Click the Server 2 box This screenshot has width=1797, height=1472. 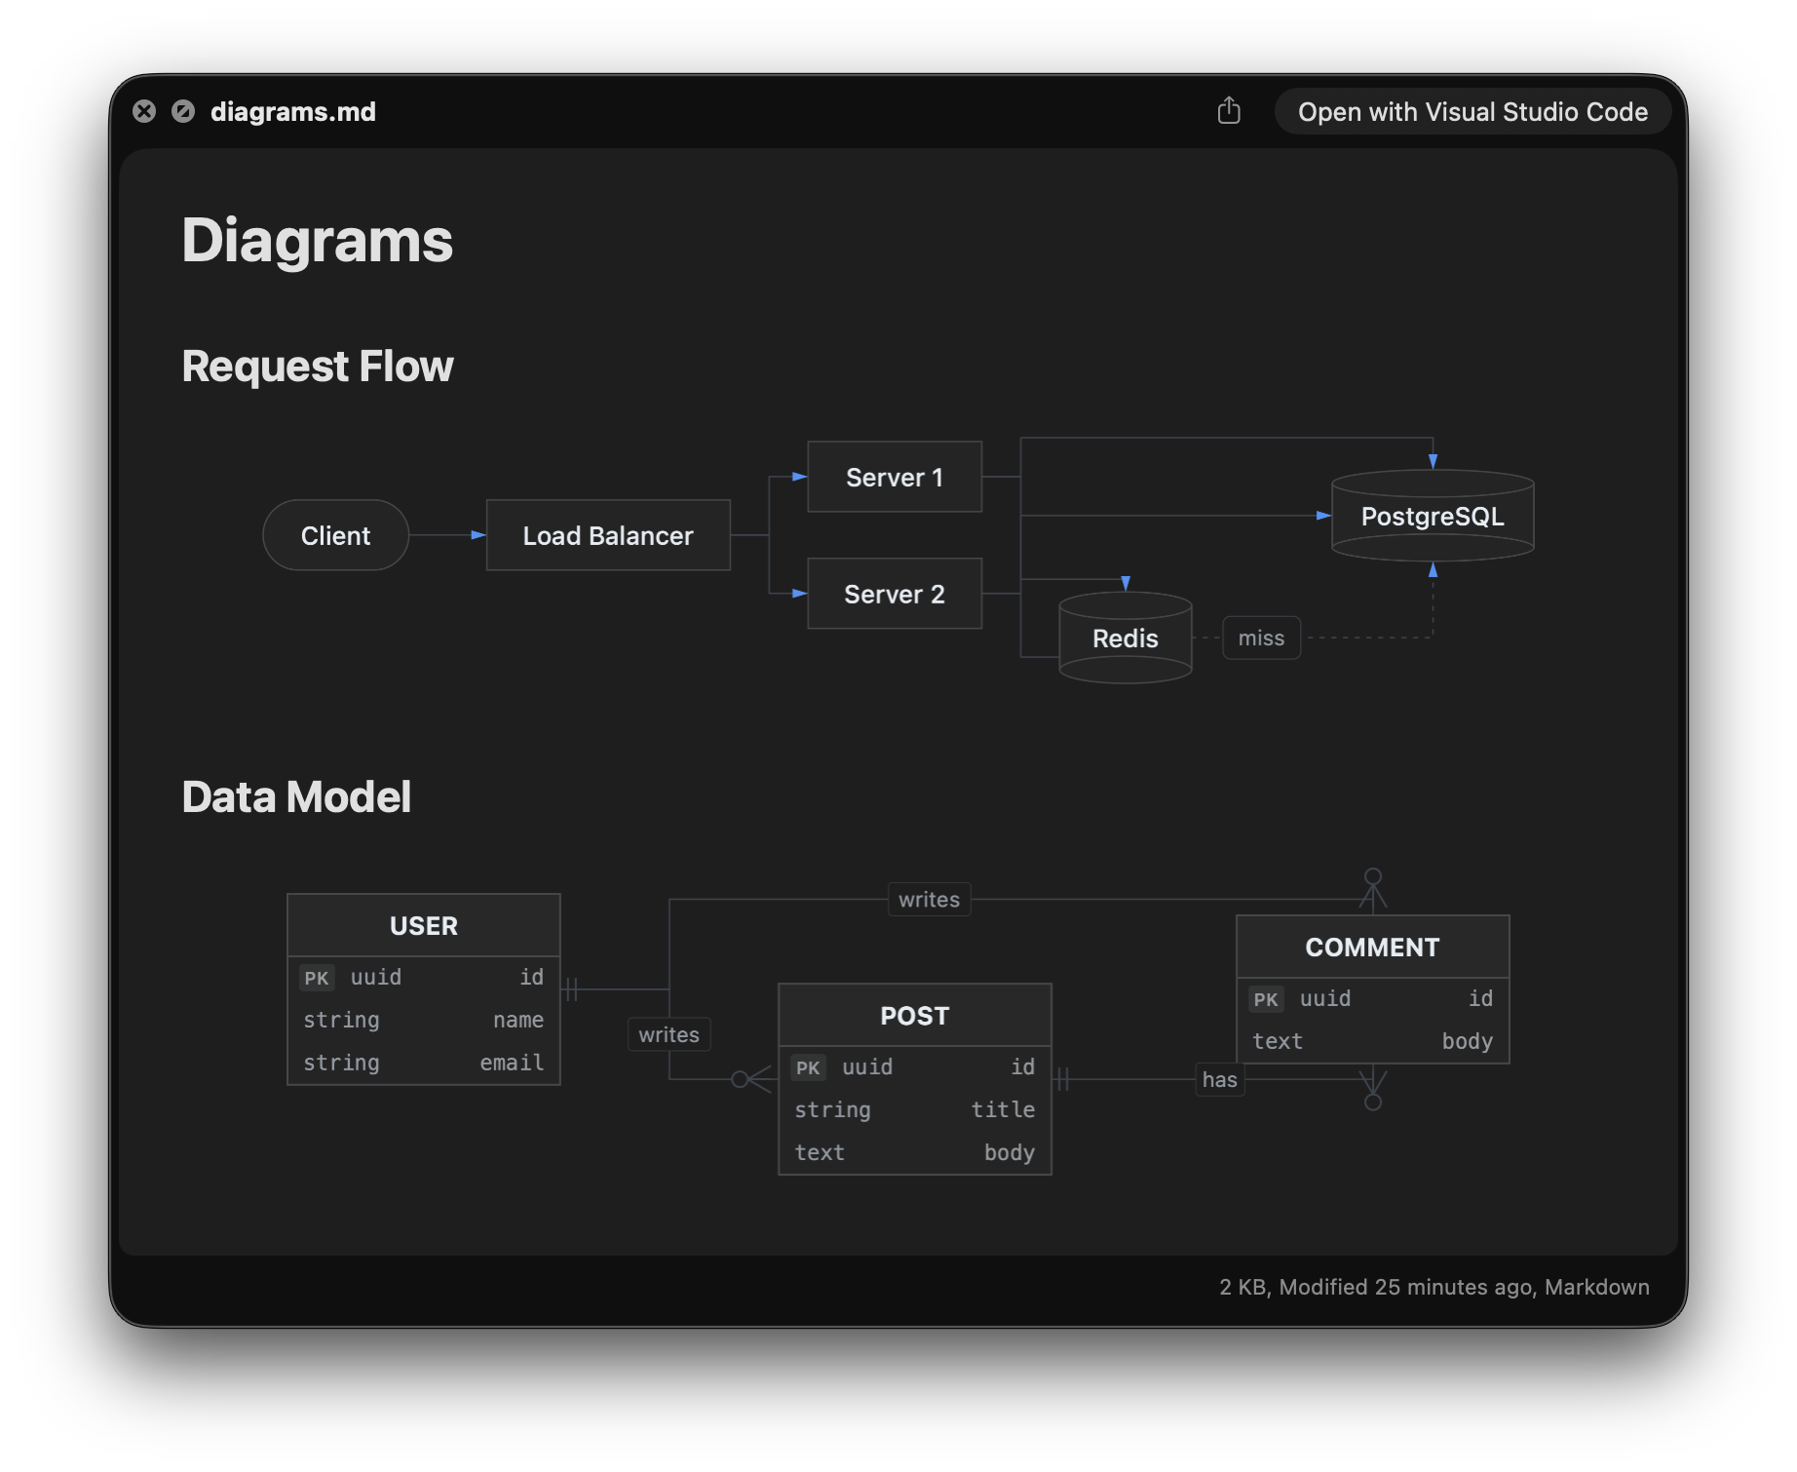pos(894,594)
